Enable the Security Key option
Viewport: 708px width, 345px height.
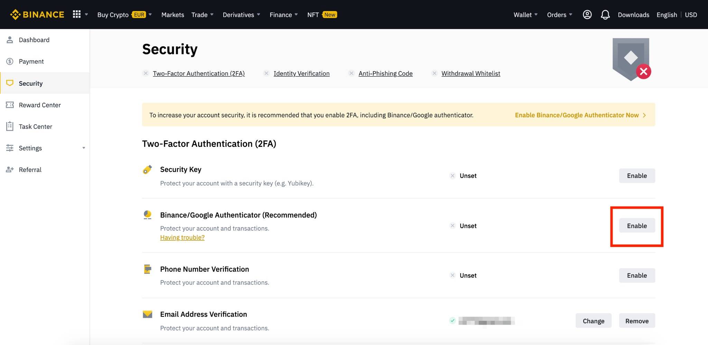(637, 176)
